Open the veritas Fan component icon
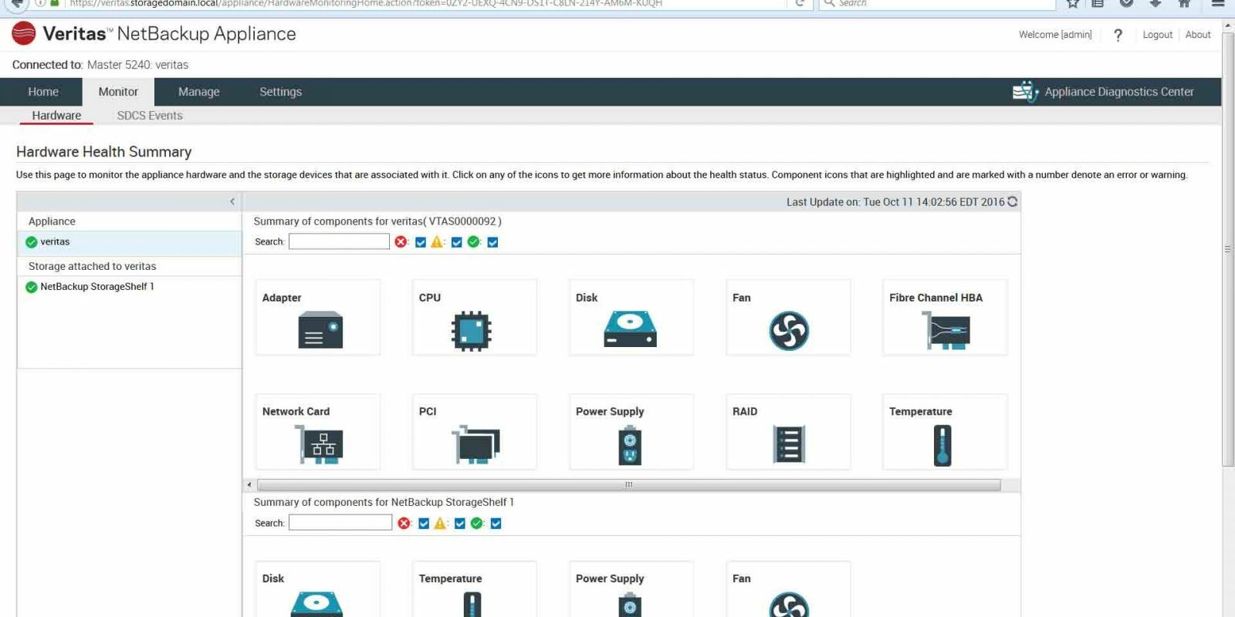This screenshot has height=617, width=1235. click(x=789, y=331)
